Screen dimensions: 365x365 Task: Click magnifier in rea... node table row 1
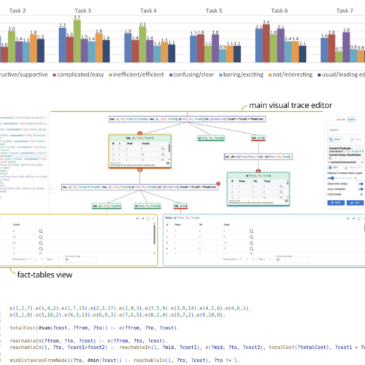coord(163,149)
